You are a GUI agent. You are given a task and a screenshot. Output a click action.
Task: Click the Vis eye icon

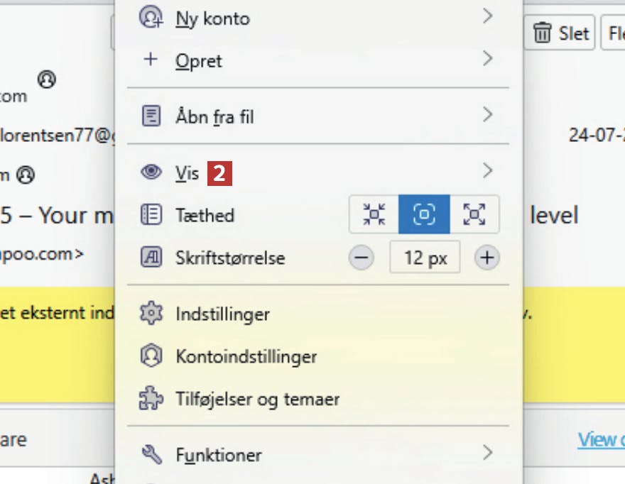[151, 172]
